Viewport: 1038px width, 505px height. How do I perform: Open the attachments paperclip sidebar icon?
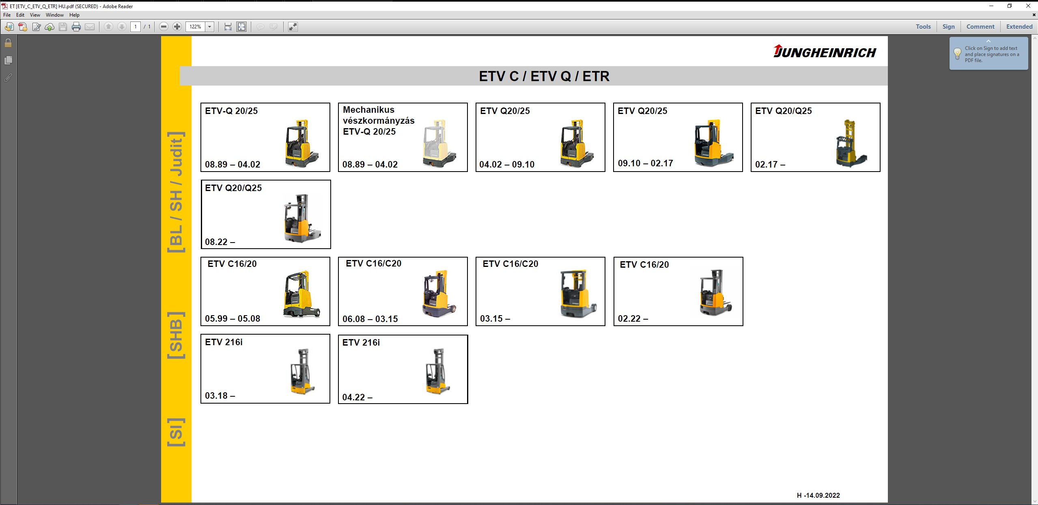click(x=8, y=77)
